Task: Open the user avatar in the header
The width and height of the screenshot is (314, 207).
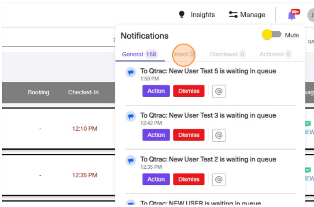Action: pyautogui.click(x=311, y=15)
